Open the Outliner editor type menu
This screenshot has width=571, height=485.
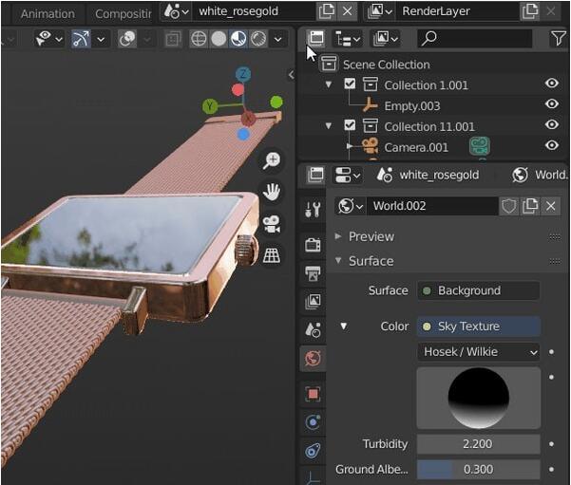[x=315, y=39]
